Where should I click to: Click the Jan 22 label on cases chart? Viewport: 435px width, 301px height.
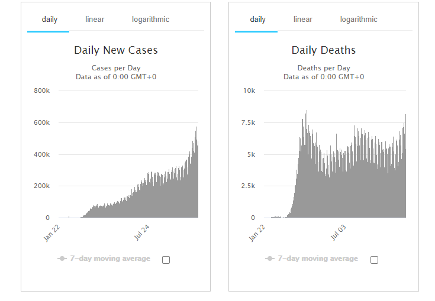pyautogui.click(x=51, y=233)
